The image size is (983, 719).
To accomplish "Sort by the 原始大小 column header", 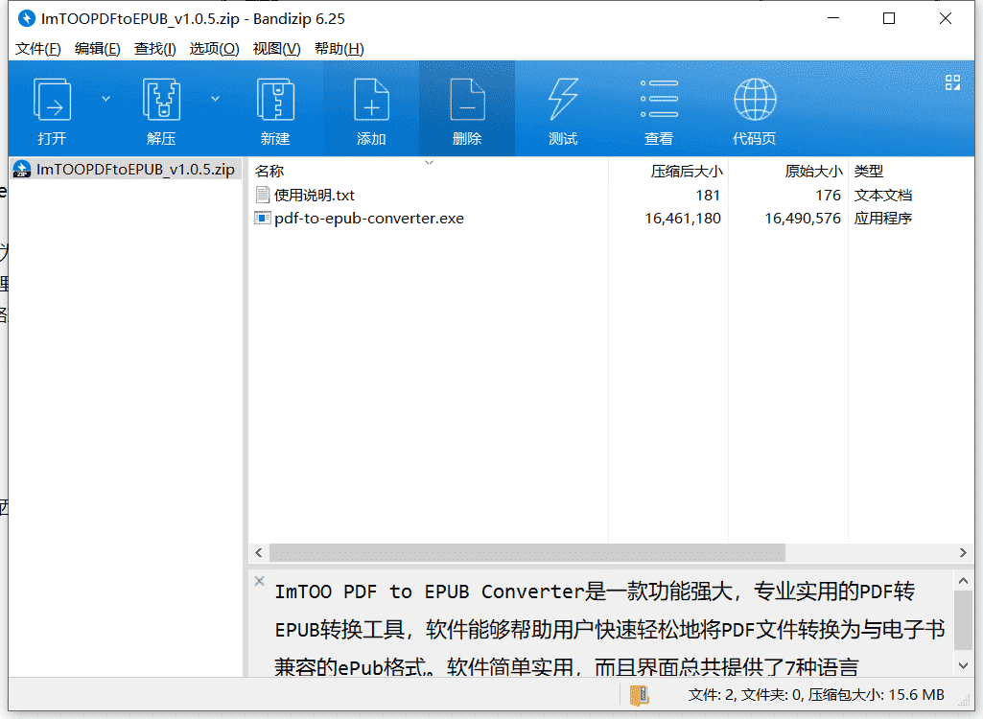I will (814, 172).
